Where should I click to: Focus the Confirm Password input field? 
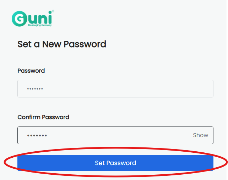tap(115, 135)
